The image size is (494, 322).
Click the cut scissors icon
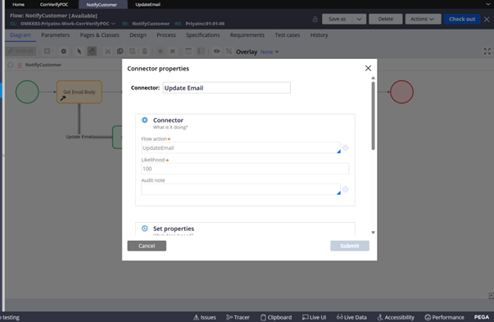pos(108,51)
